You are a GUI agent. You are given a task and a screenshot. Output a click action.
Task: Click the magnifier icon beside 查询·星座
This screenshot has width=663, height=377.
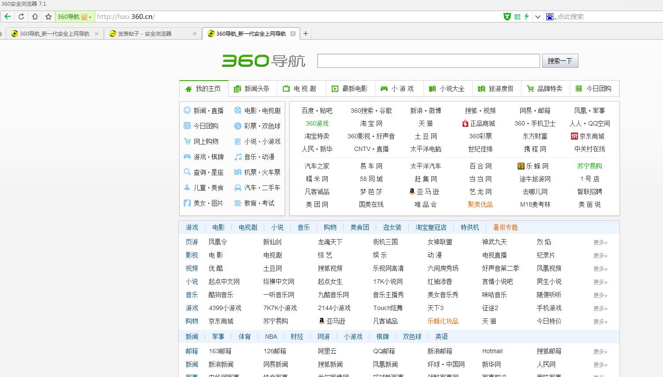(x=187, y=172)
